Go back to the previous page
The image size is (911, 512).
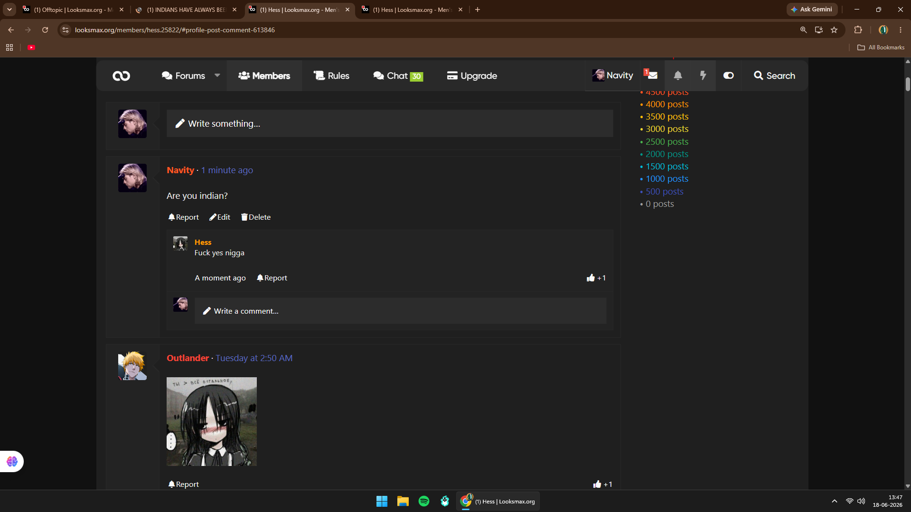point(11,30)
